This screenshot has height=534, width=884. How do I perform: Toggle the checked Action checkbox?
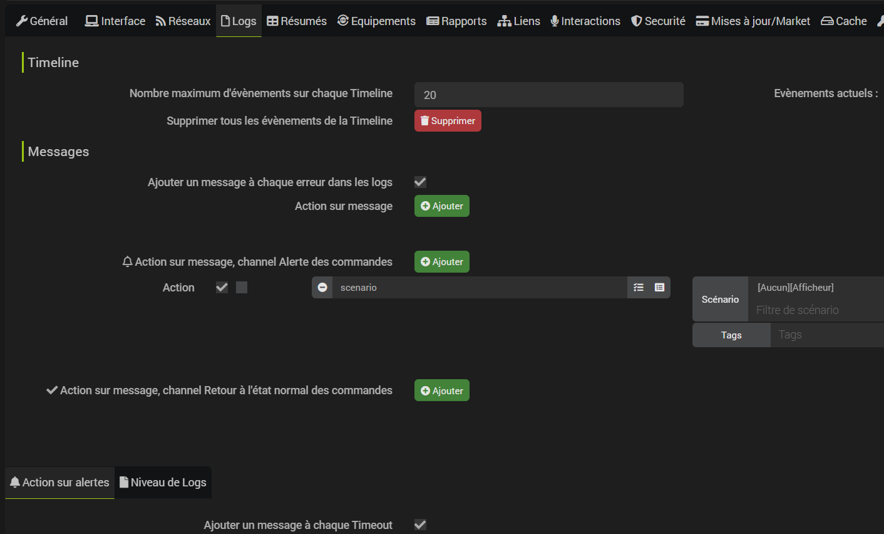coord(222,287)
